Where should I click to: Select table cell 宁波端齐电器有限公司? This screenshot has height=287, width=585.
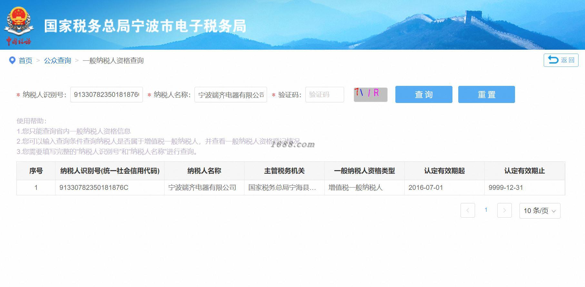pyautogui.click(x=204, y=188)
